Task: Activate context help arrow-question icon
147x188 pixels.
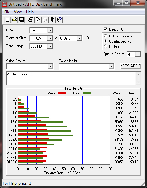Action: [x=59, y=20]
